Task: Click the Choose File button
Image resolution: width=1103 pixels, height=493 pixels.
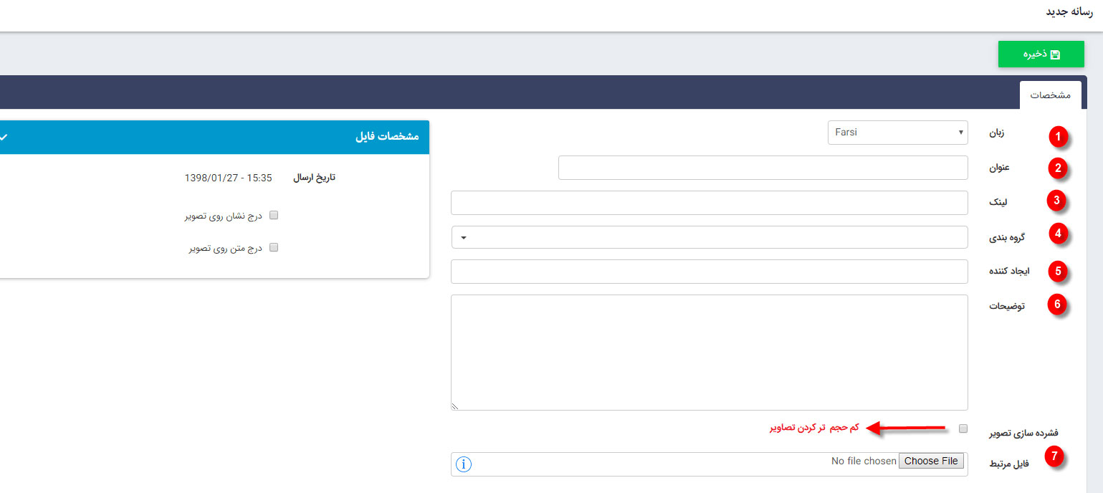Action: click(x=931, y=461)
